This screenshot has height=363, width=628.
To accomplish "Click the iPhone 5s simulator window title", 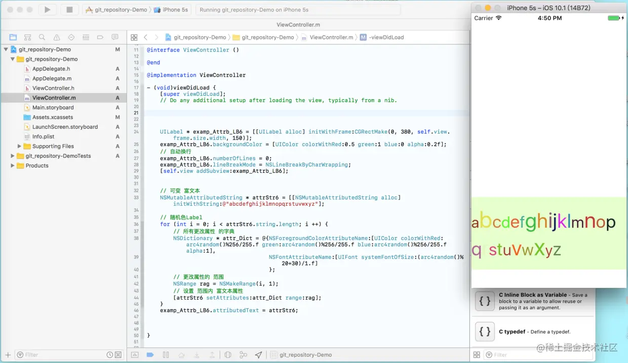I will 548,8.
